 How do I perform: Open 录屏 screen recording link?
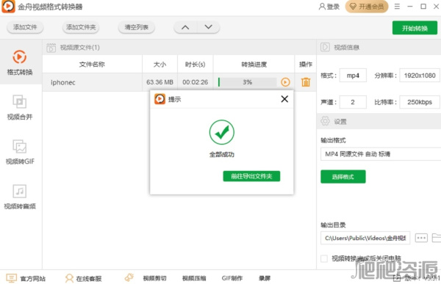point(265,278)
